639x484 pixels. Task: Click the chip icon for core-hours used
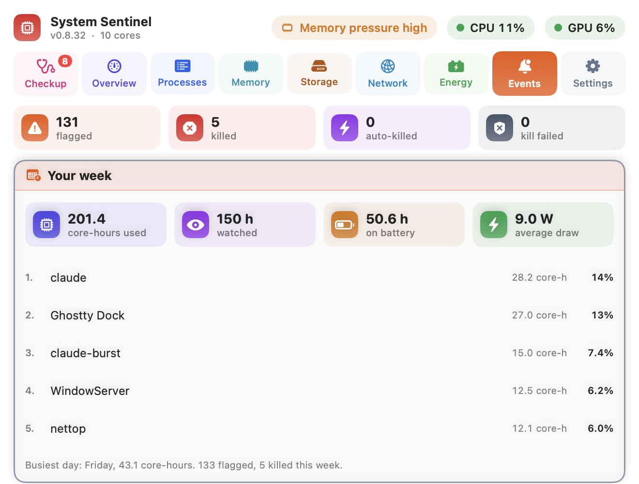pos(46,225)
